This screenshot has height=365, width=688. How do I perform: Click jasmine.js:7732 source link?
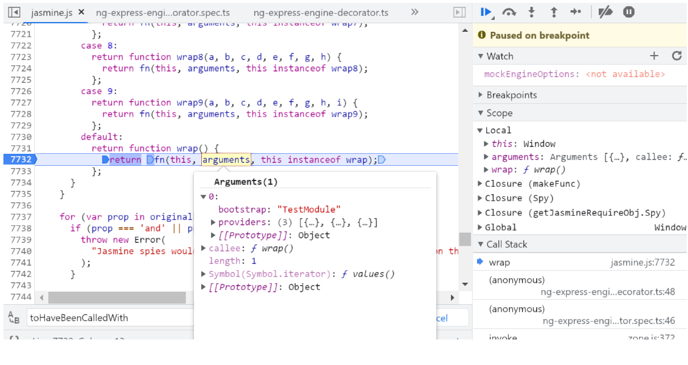click(x=643, y=262)
